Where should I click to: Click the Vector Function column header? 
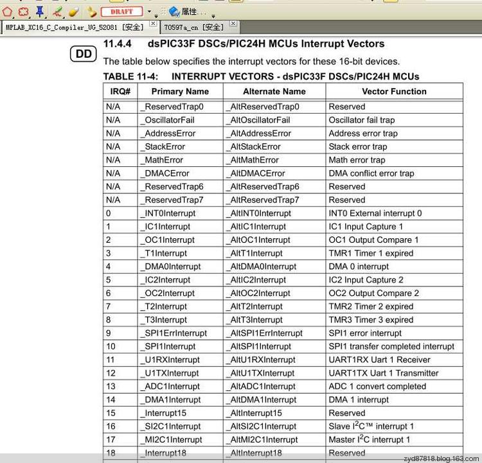[394, 91]
